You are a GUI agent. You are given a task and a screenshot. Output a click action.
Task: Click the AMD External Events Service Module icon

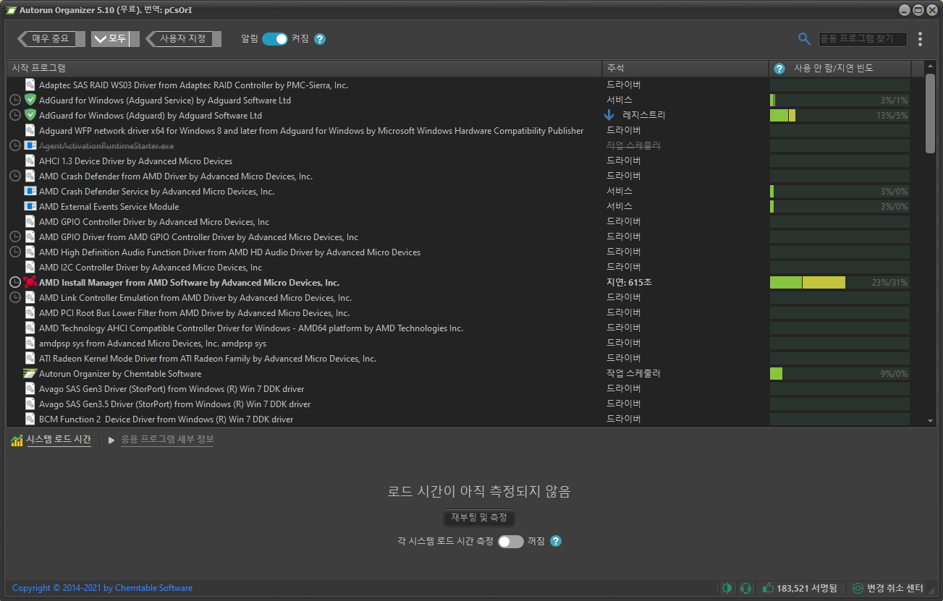coord(30,206)
